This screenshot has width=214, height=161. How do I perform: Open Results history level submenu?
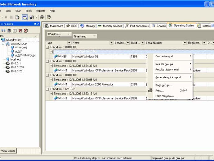[x=170, y=70]
